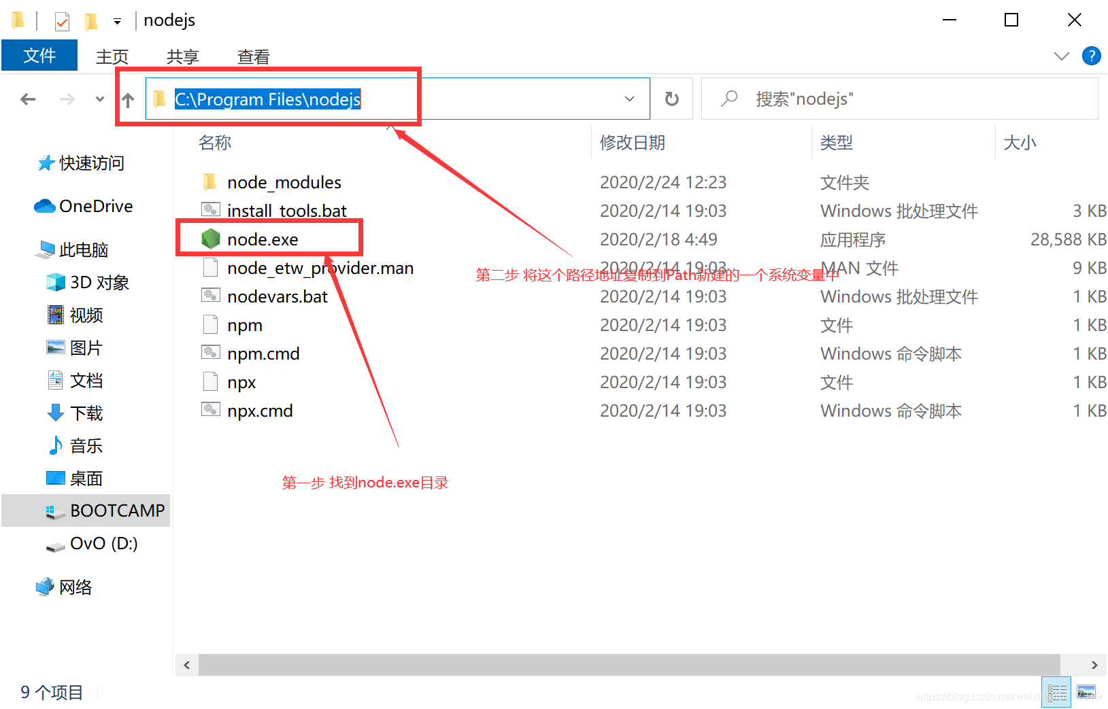
Task: Select npm.cmd file icon
Action: coord(210,353)
